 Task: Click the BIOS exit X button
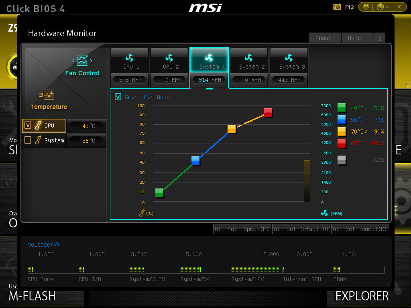[399, 7]
